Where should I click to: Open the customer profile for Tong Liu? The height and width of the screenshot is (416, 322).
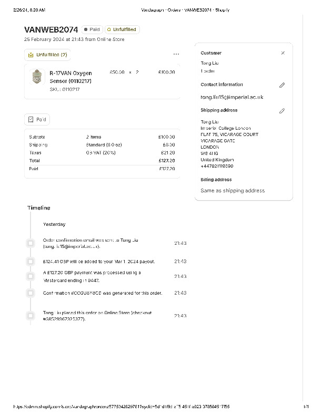[x=209, y=63]
